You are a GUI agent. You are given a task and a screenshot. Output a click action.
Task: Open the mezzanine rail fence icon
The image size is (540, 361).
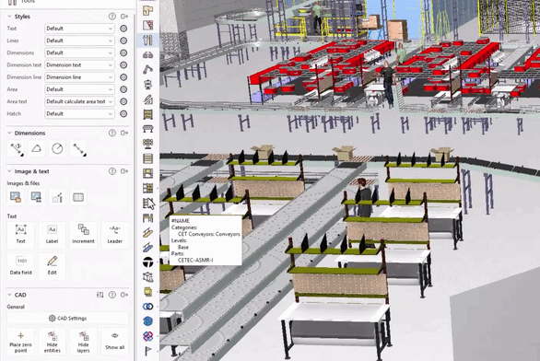coord(147,218)
